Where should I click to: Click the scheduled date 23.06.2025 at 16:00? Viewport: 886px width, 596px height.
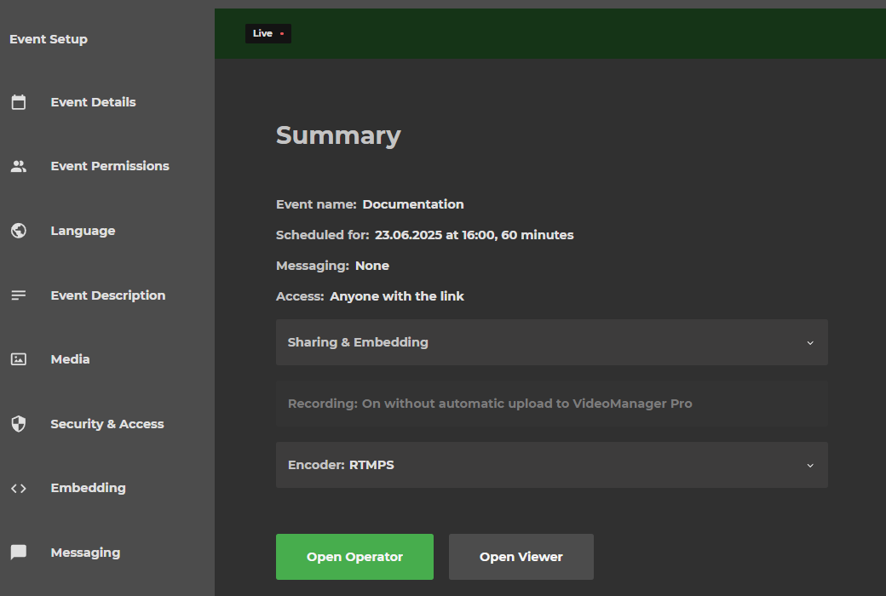(x=434, y=235)
